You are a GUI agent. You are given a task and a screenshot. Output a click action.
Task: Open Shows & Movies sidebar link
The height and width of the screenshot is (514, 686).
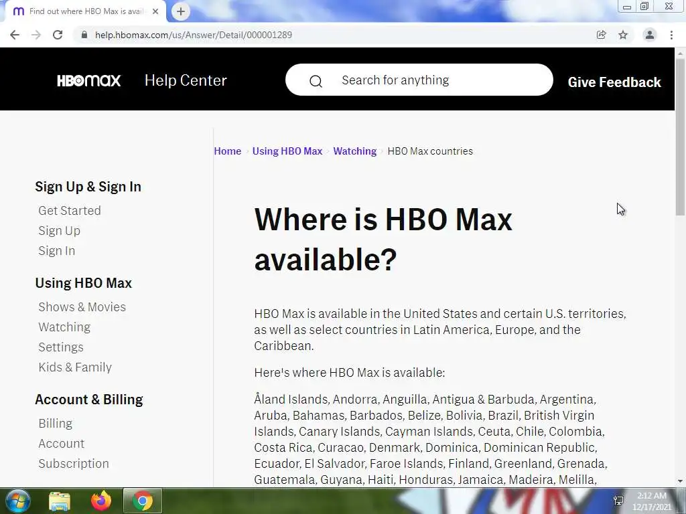pyautogui.click(x=82, y=307)
